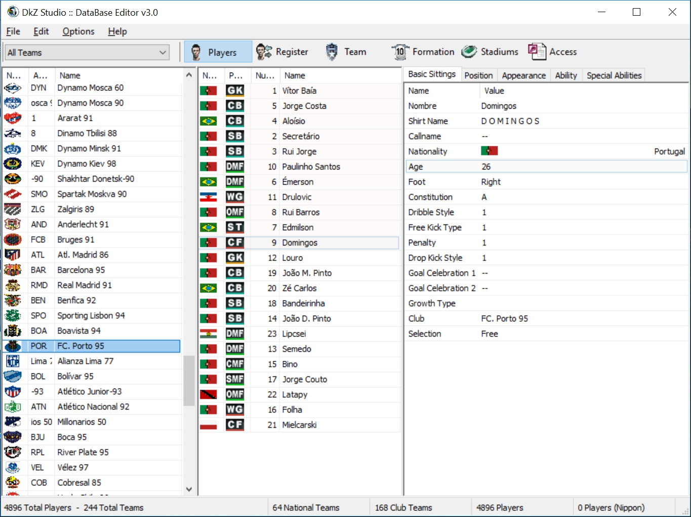The height and width of the screenshot is (517, 691).
Task: Open the File menu
Action: coord(13,31)
